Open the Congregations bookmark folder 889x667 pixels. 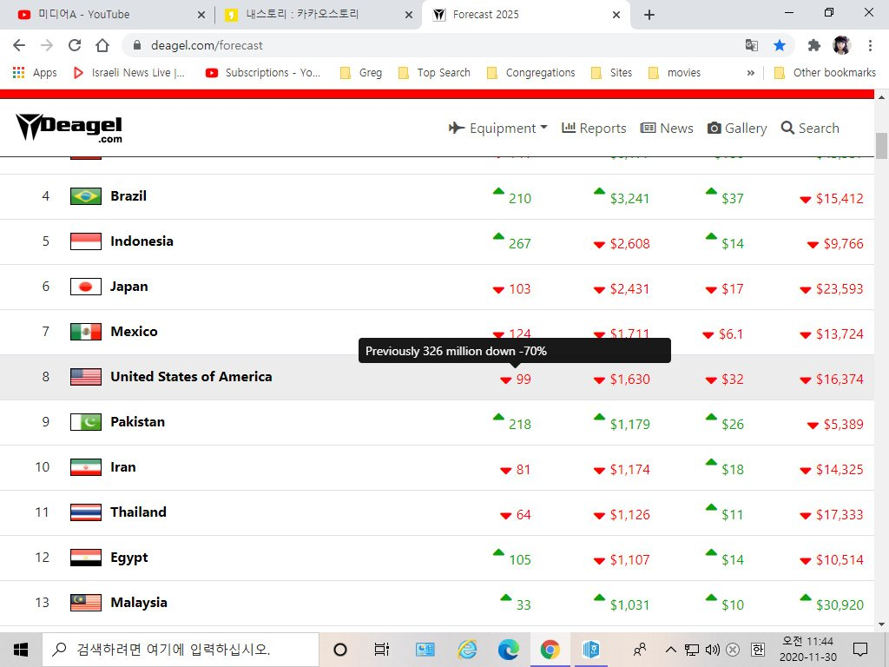531,73
